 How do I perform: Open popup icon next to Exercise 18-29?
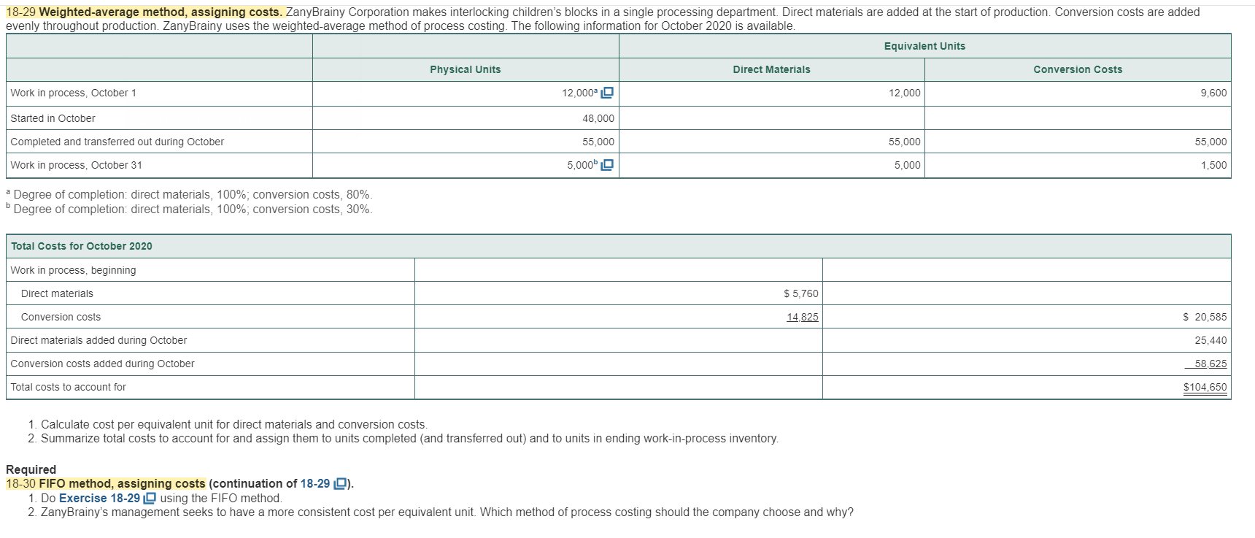click(x=150, y=499)
